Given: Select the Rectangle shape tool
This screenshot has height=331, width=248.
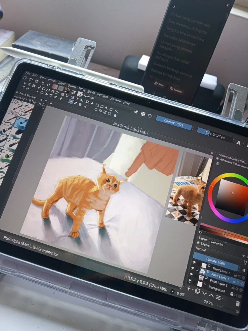Looking at the screenshot, I should click(x=44, y=89).
